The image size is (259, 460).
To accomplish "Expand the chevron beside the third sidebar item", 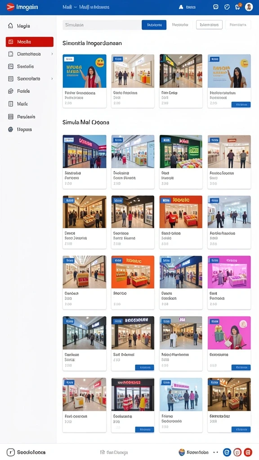I will pos(52,54).
